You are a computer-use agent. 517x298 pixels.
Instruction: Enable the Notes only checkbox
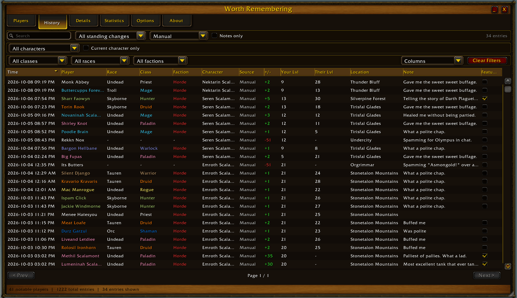[x=214, y=35]
